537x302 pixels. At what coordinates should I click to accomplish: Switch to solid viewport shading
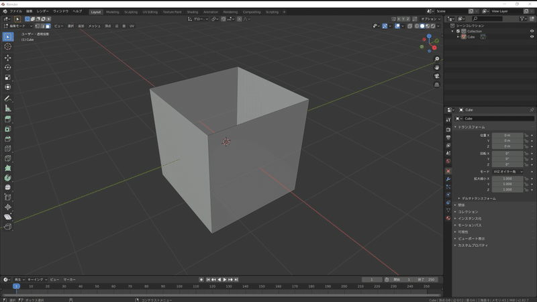pyautogui.click(x=422, y=26)
